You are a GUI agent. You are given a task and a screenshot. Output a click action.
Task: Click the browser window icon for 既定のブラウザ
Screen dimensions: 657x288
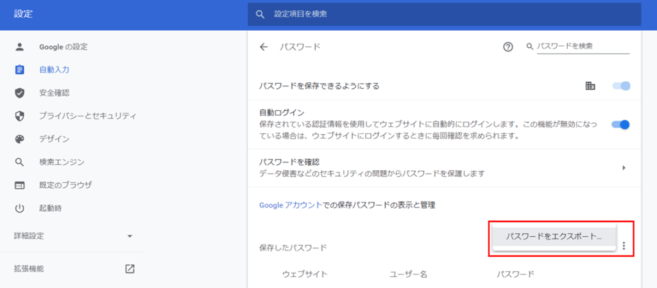click(x=20, y=185)
